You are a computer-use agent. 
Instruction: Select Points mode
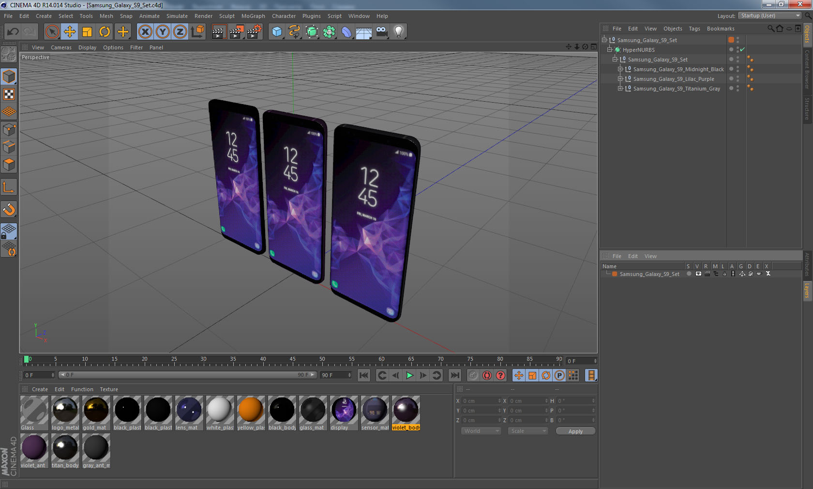[9, 130]
